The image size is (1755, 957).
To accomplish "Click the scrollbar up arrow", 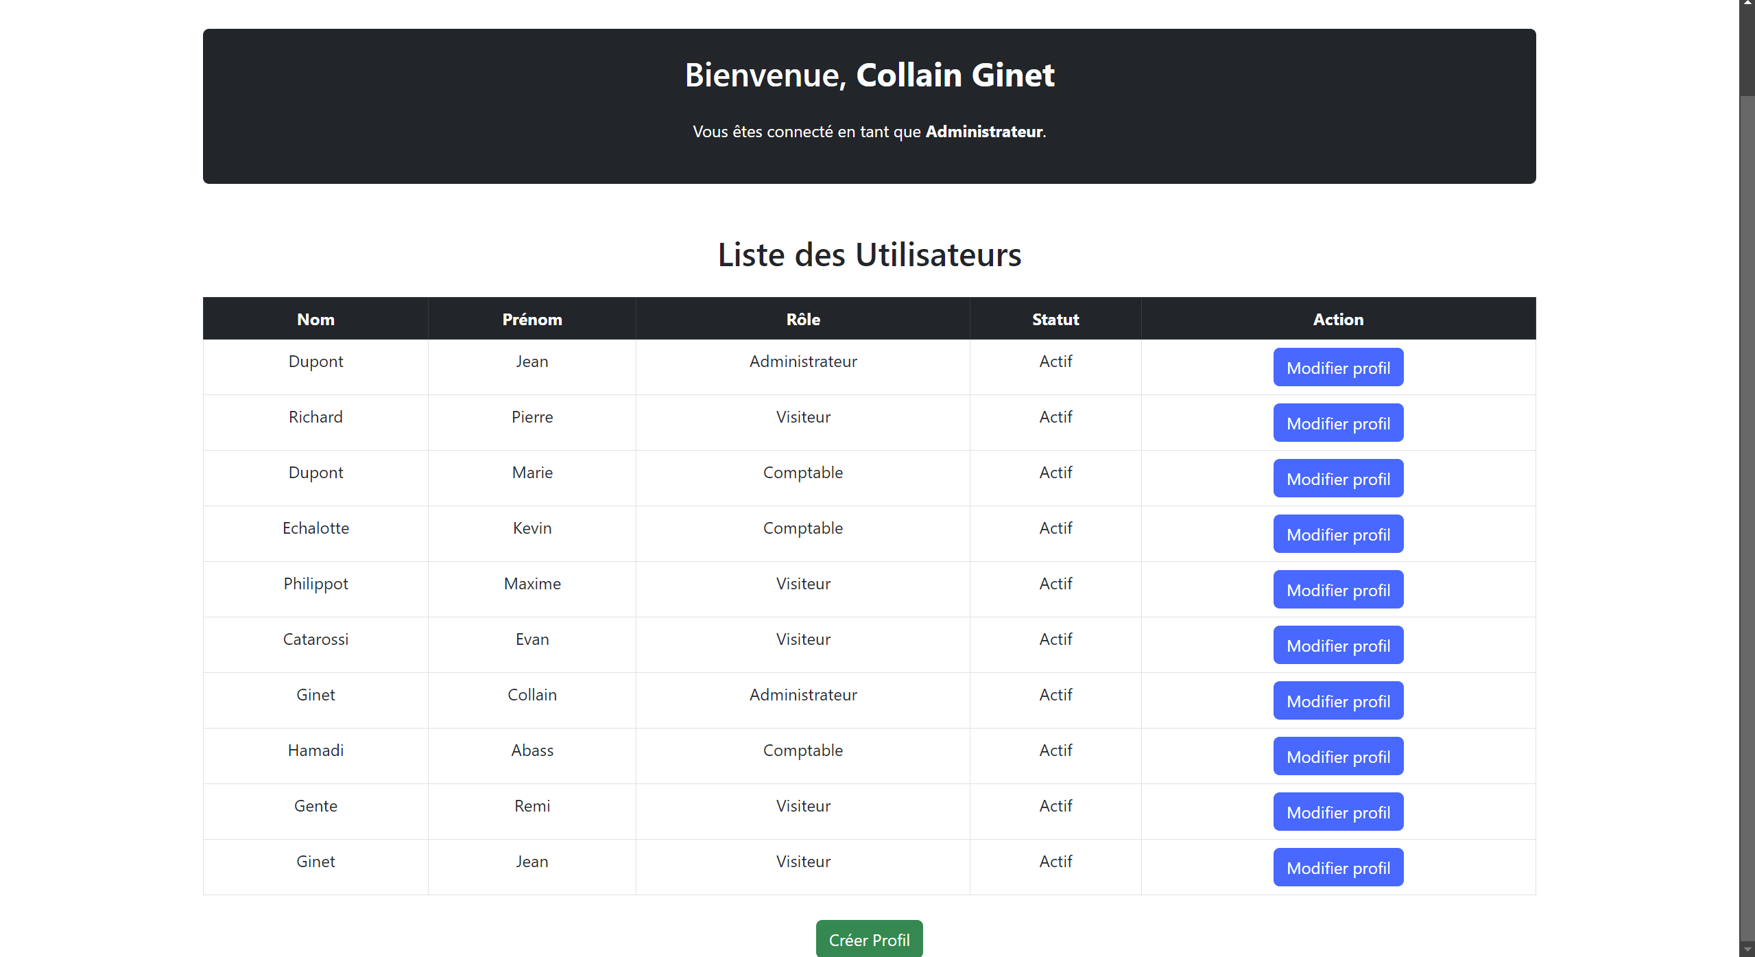I will pos(1747,4).
